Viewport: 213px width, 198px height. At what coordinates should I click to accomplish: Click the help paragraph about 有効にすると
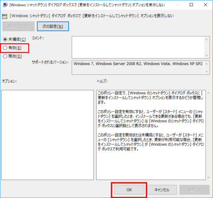(x=150, y=118)
